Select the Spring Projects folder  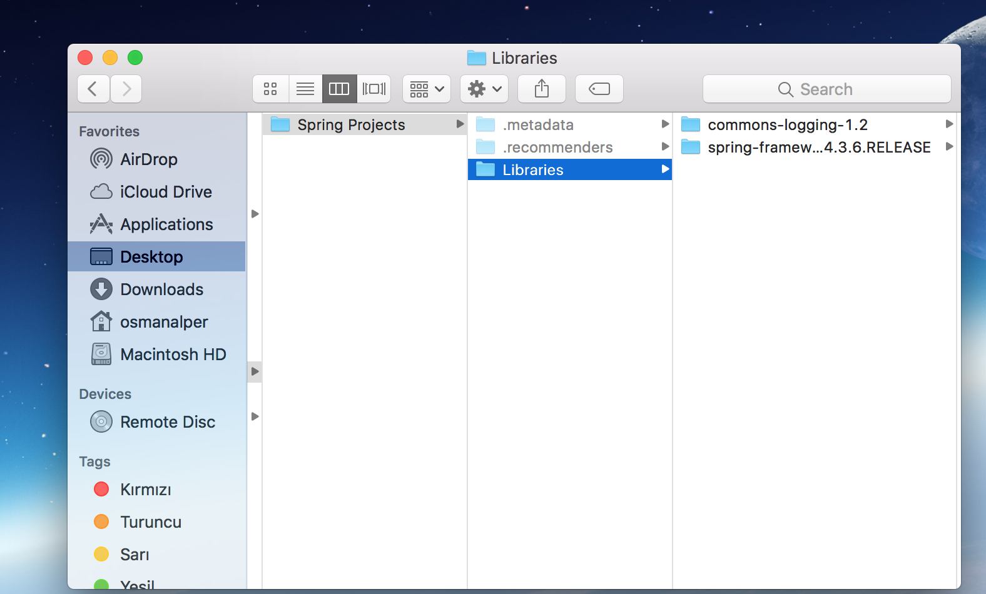[x=365, y=124]
